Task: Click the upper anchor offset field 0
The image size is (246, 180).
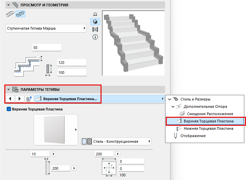Action: tap(131, 161)
